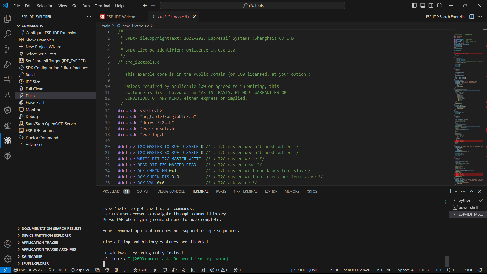487x274 pixels.
Task: Close the bottom panel with the X
Action: pos(480,191)
